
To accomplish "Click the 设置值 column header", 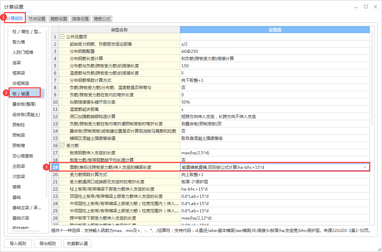I will point(275,30).
